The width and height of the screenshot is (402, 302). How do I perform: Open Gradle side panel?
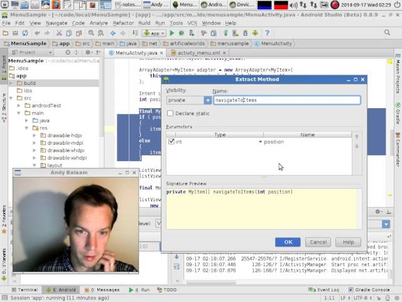(398, 113)
